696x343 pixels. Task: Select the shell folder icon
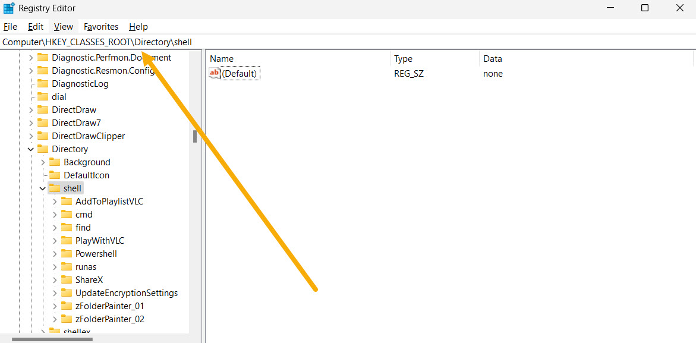tap(54, 188)
